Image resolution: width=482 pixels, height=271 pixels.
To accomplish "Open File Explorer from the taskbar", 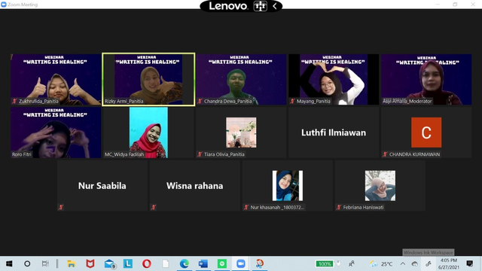I will (x=72, y=263).
